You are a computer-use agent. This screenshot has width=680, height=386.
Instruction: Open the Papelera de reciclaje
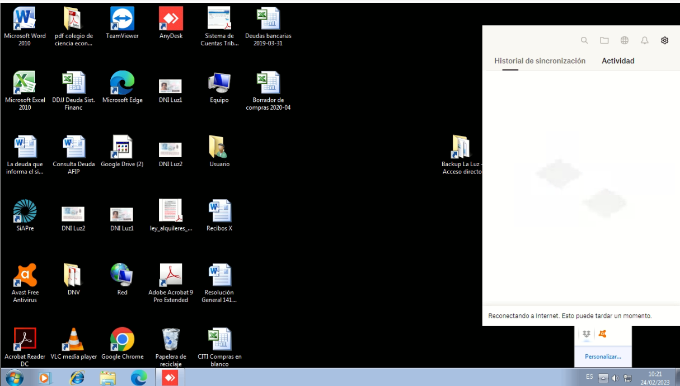coord(170,338)
